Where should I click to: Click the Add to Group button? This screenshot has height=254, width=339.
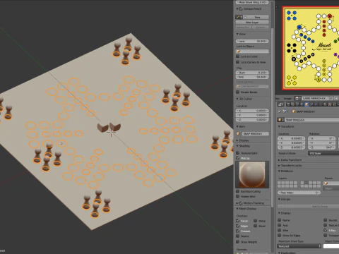309,206
